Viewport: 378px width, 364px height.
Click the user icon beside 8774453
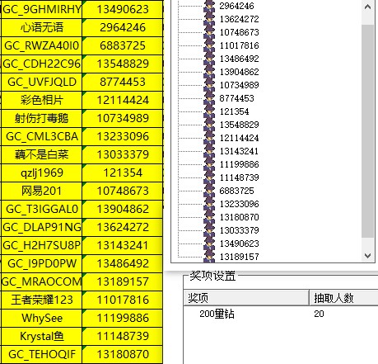tap(209, 98)
